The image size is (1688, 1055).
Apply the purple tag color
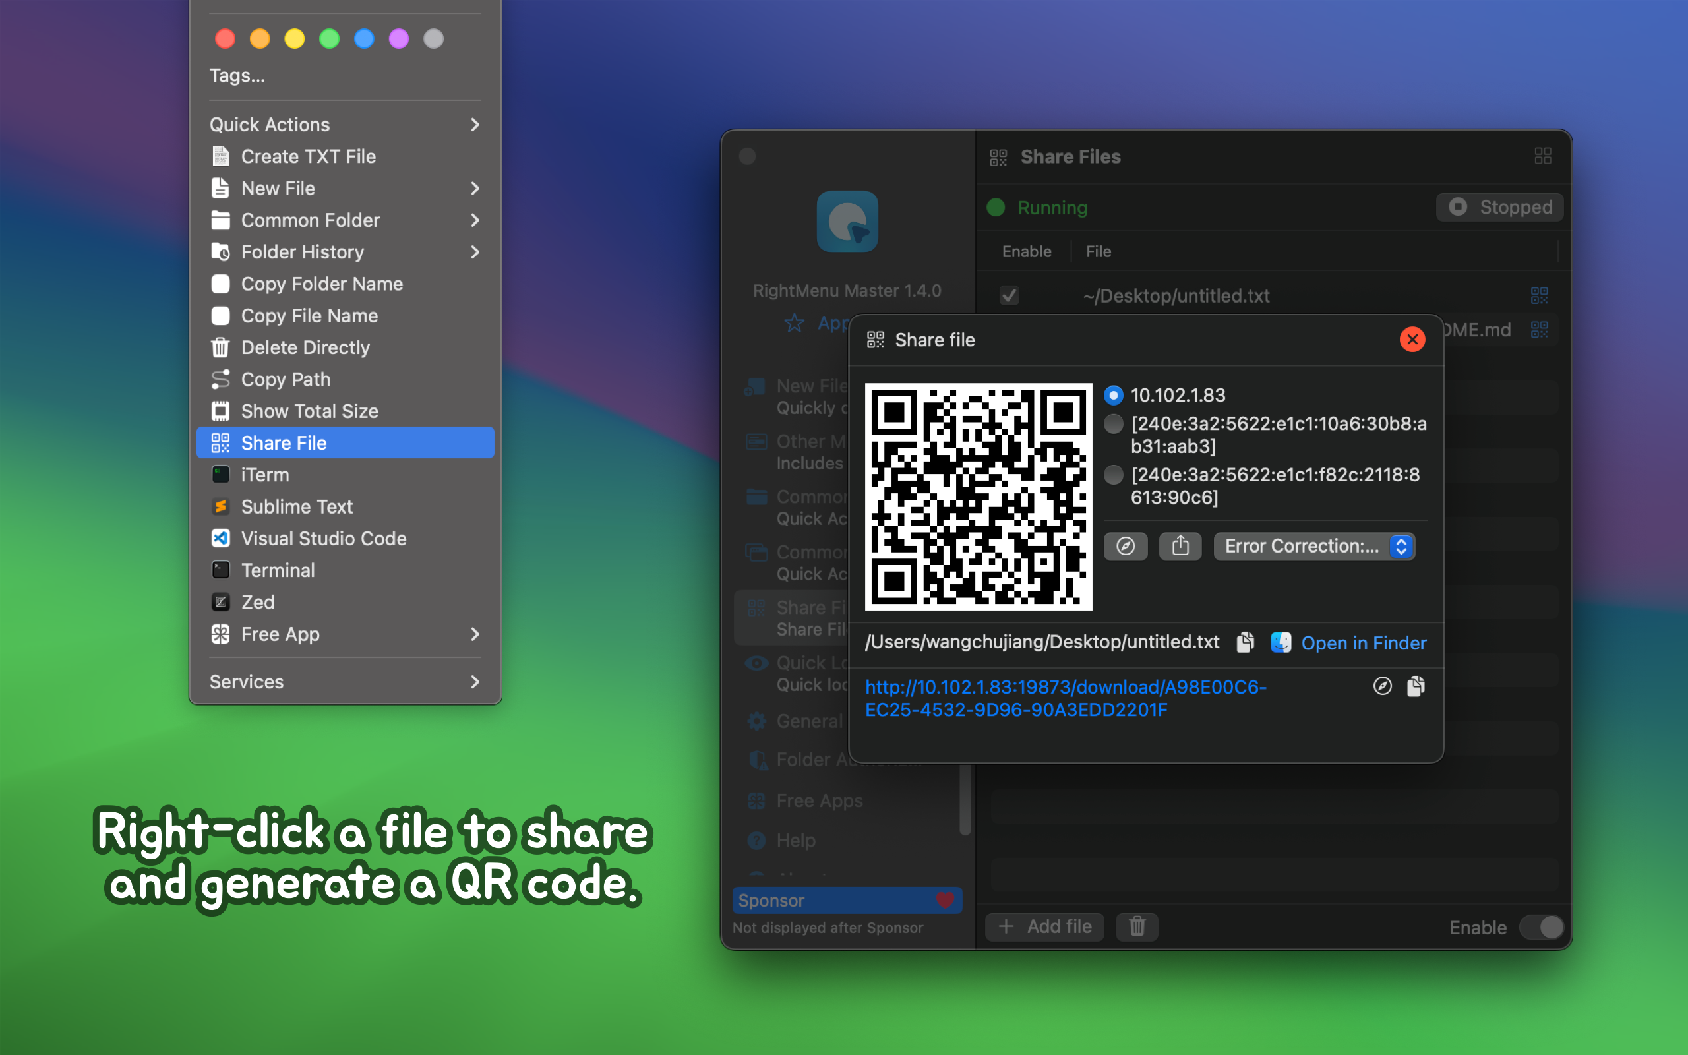[399, 38]
